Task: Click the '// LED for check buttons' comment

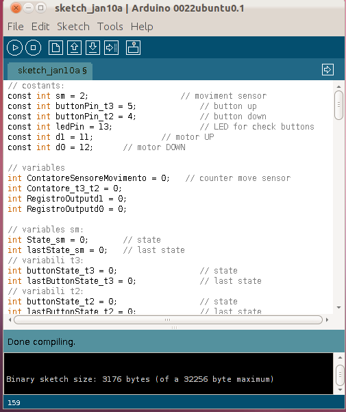Action: (257, 127)
